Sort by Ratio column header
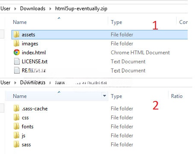Image resolution: width=195 pixels, height=154 pixels. [177, 96]
